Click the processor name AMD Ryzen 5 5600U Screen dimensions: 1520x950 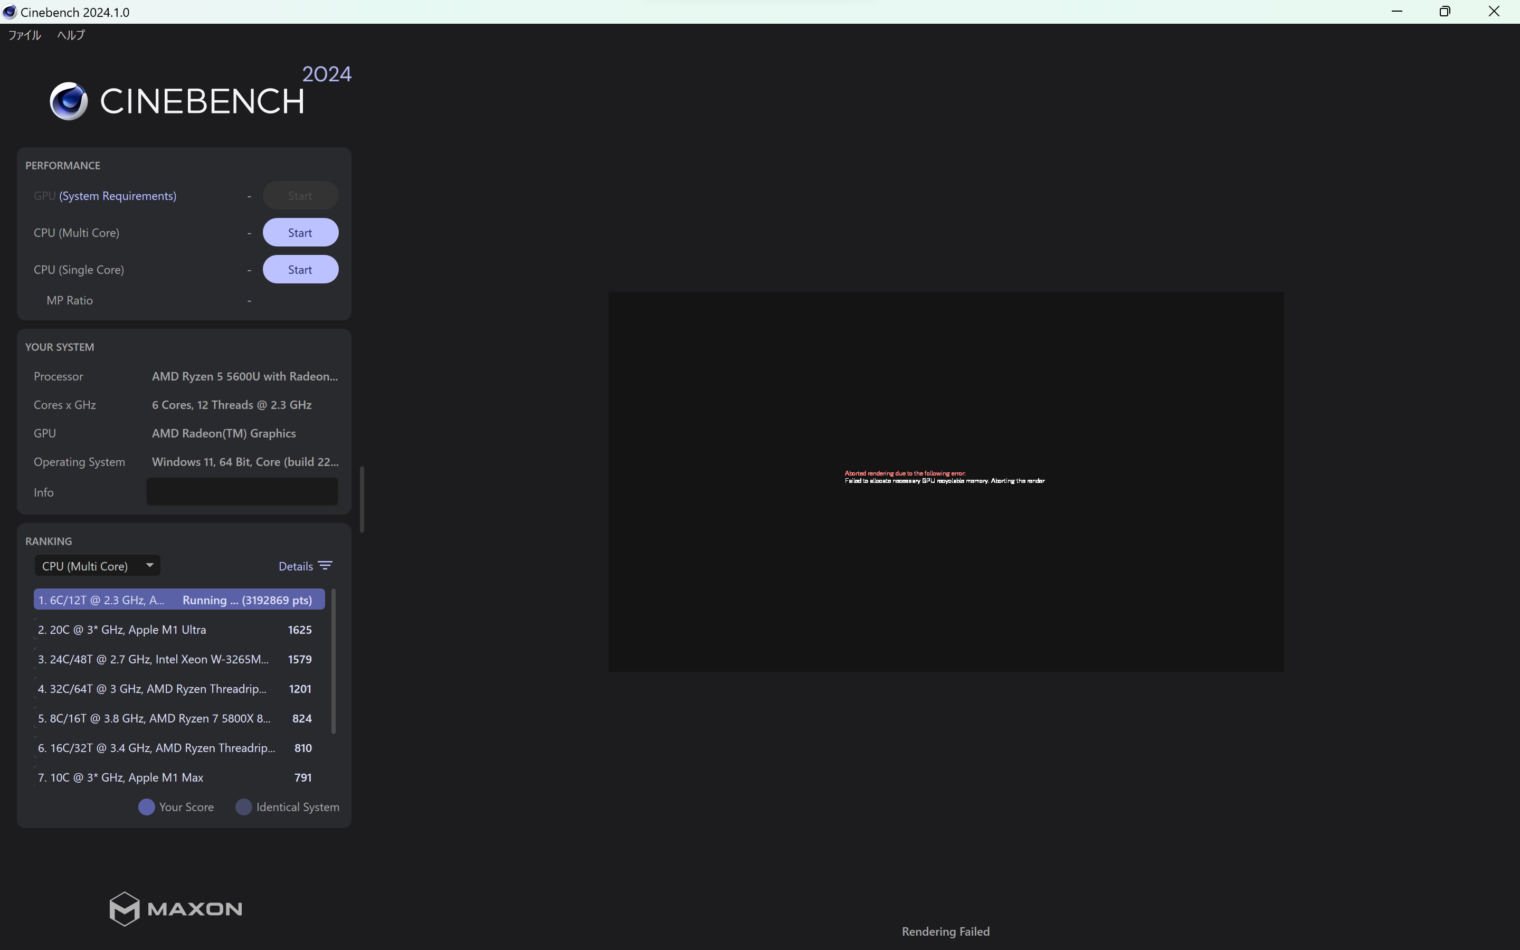coord(245,376)
